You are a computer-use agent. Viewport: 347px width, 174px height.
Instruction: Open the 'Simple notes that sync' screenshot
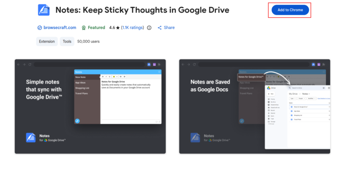point(90,106)
